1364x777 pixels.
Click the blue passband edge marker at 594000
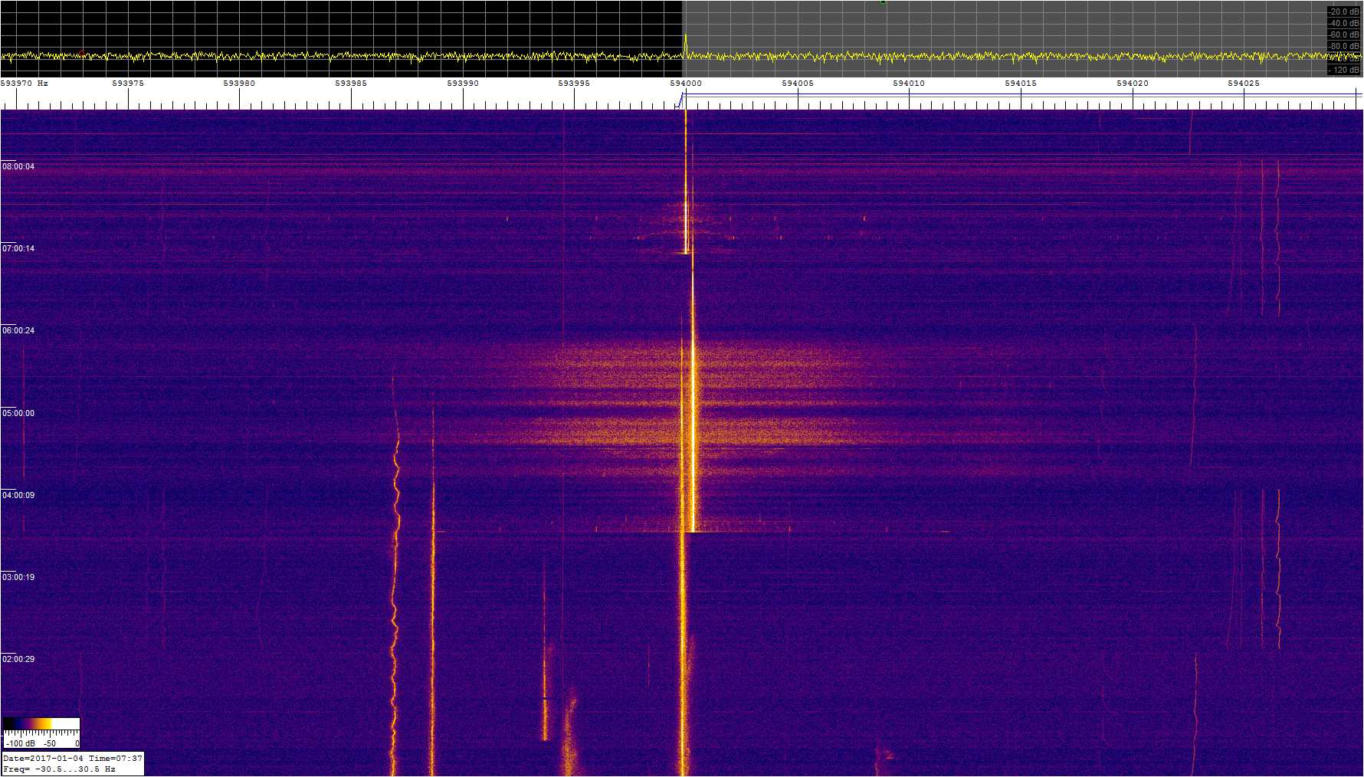click(680, 100)
